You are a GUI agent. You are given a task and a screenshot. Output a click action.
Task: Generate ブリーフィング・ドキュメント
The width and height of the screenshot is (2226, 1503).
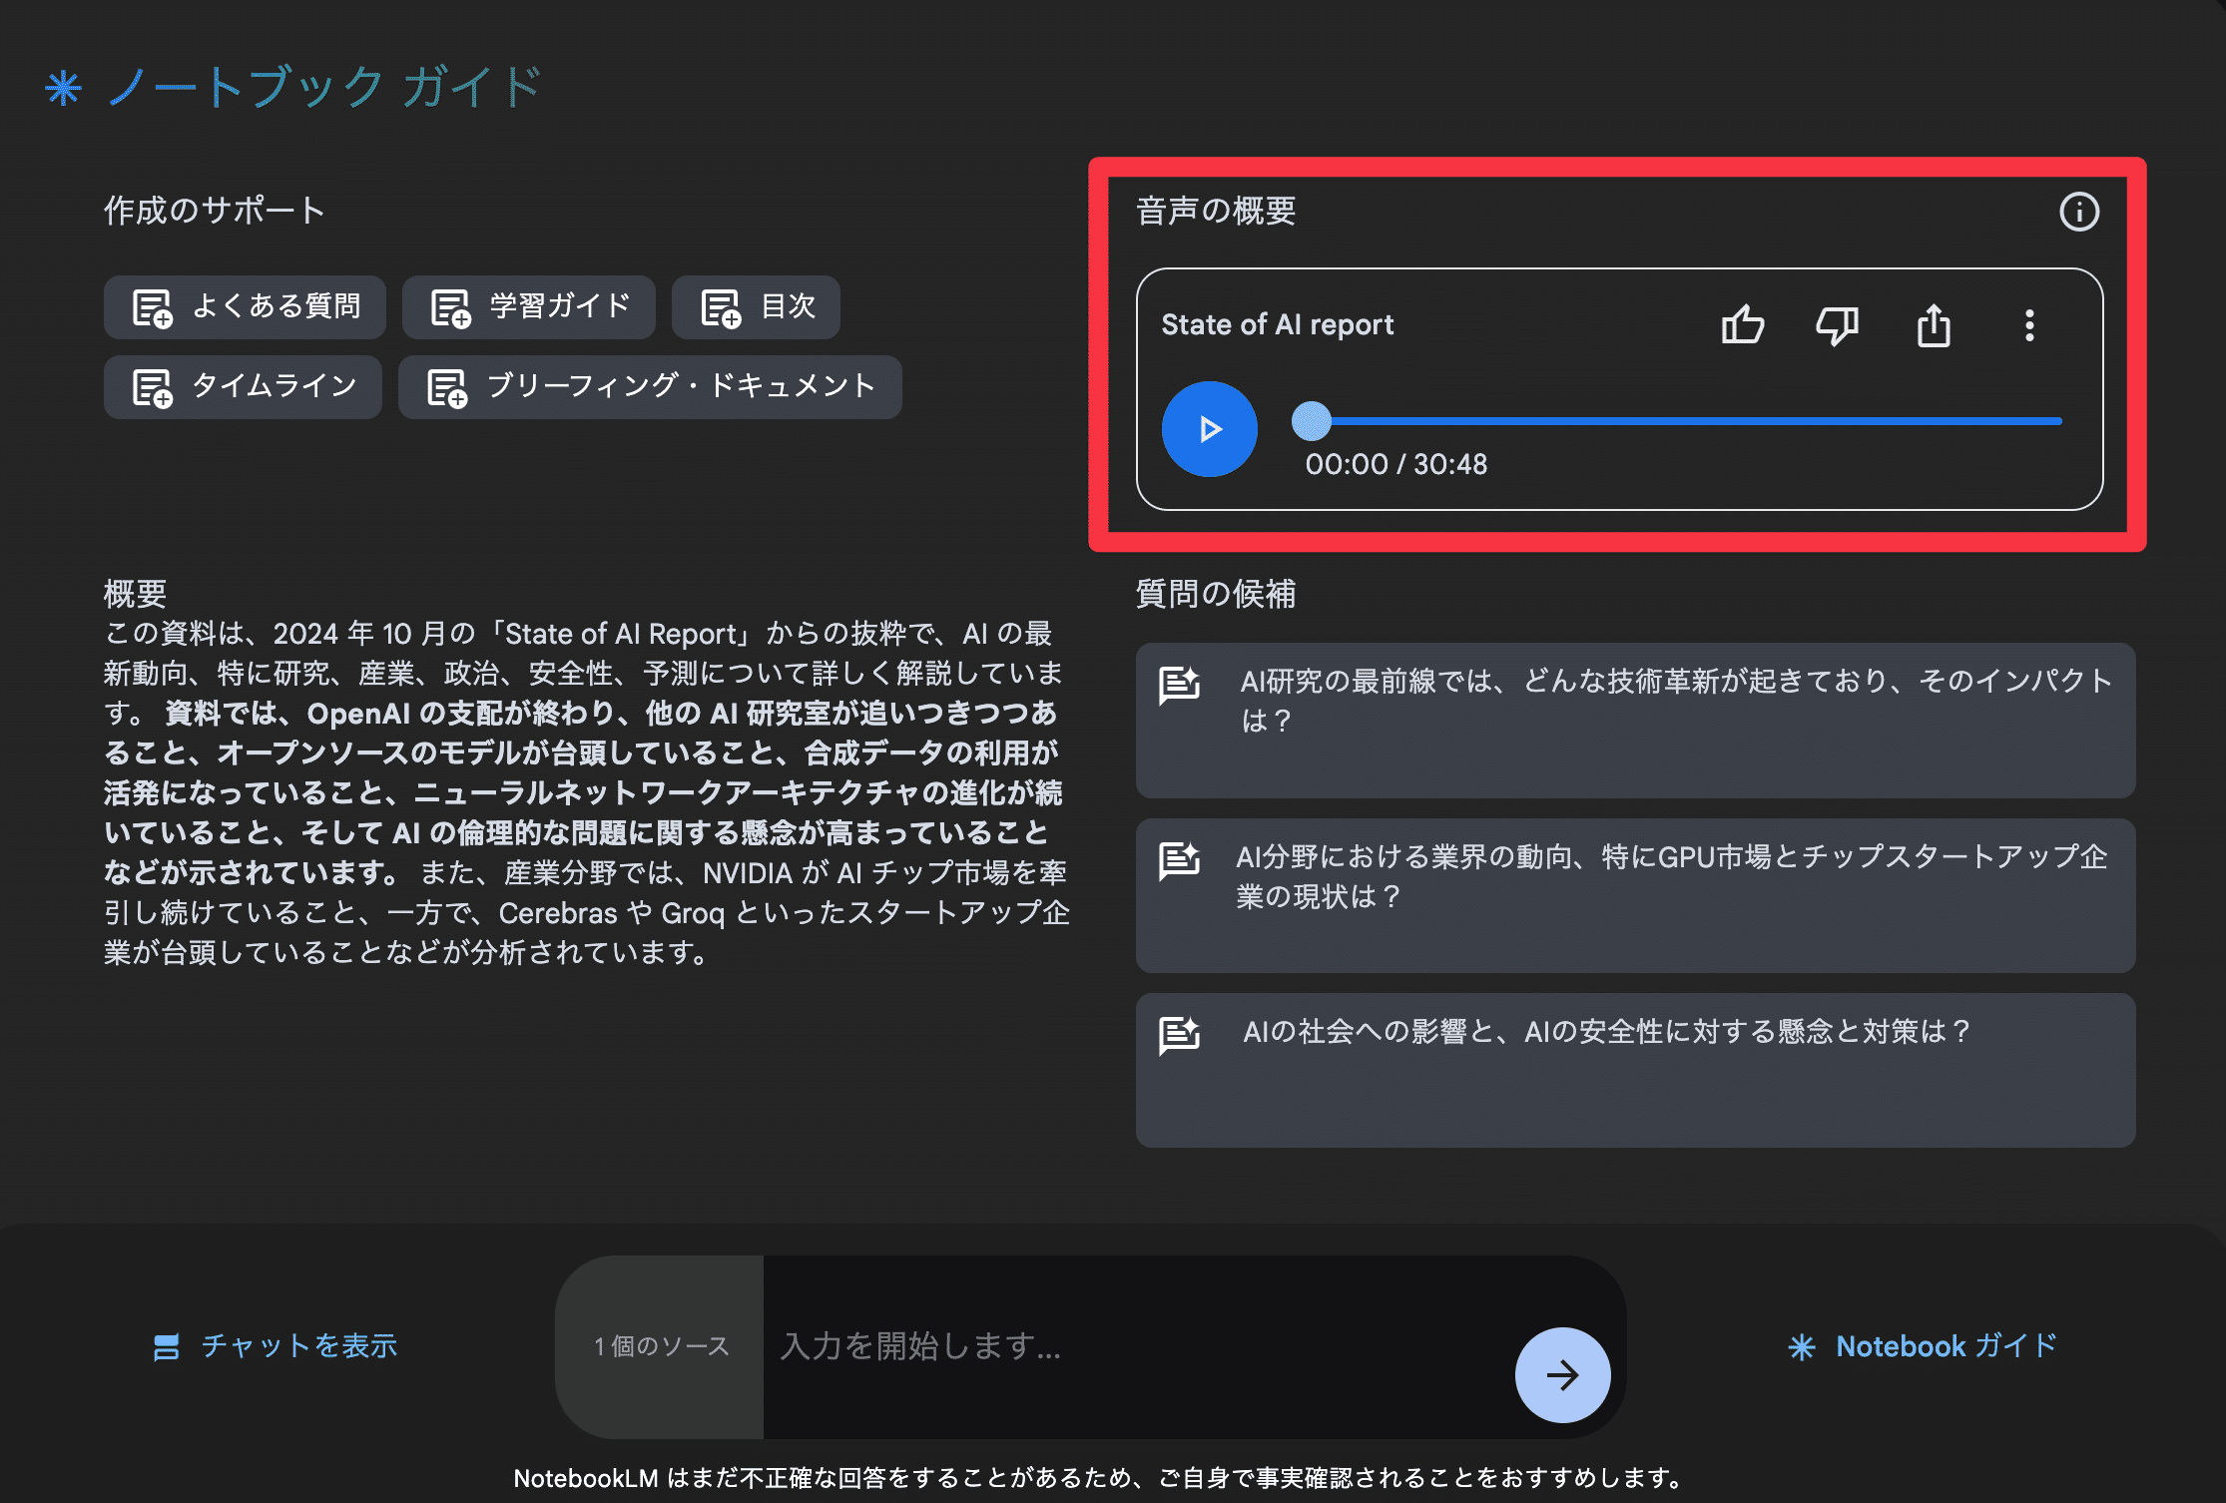[x=650, y=386]
